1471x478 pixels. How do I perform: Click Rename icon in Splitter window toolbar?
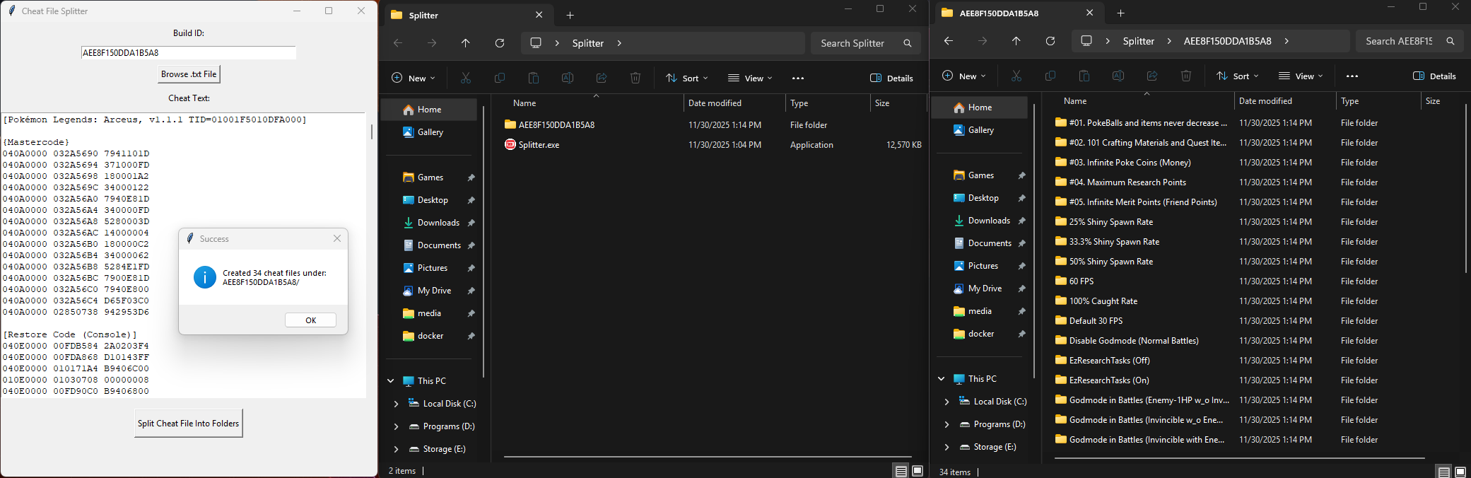tap(568, 78)
